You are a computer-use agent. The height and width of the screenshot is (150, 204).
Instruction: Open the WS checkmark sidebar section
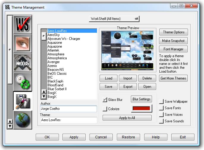point(23,24)
